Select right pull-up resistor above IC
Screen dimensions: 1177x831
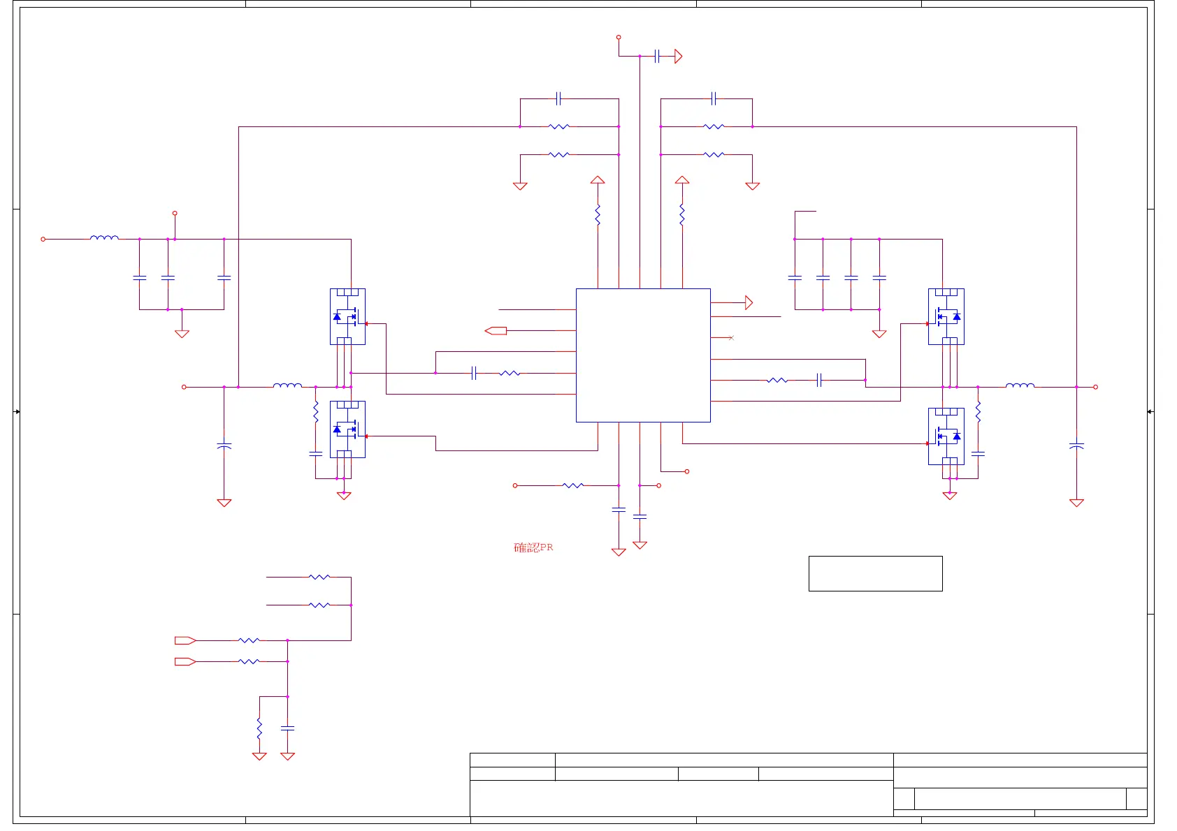[x=682, y=214]
